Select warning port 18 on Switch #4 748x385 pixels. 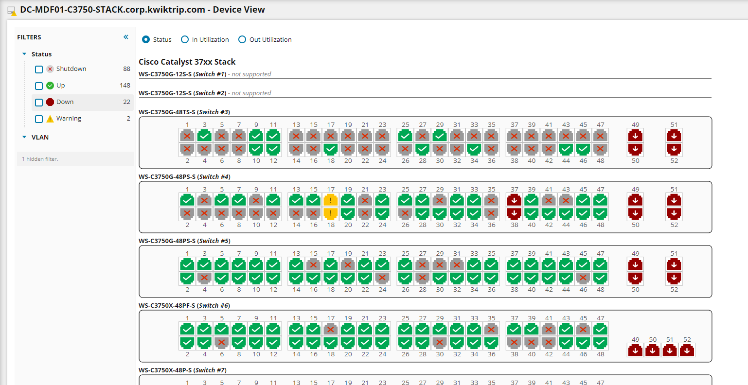point(331,213)
